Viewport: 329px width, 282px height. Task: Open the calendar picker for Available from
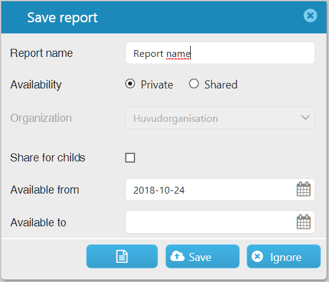tap(304, 189)
